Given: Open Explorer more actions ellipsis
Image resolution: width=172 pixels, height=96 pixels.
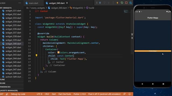Looking at the screenshot, I should tap(20, 3).
